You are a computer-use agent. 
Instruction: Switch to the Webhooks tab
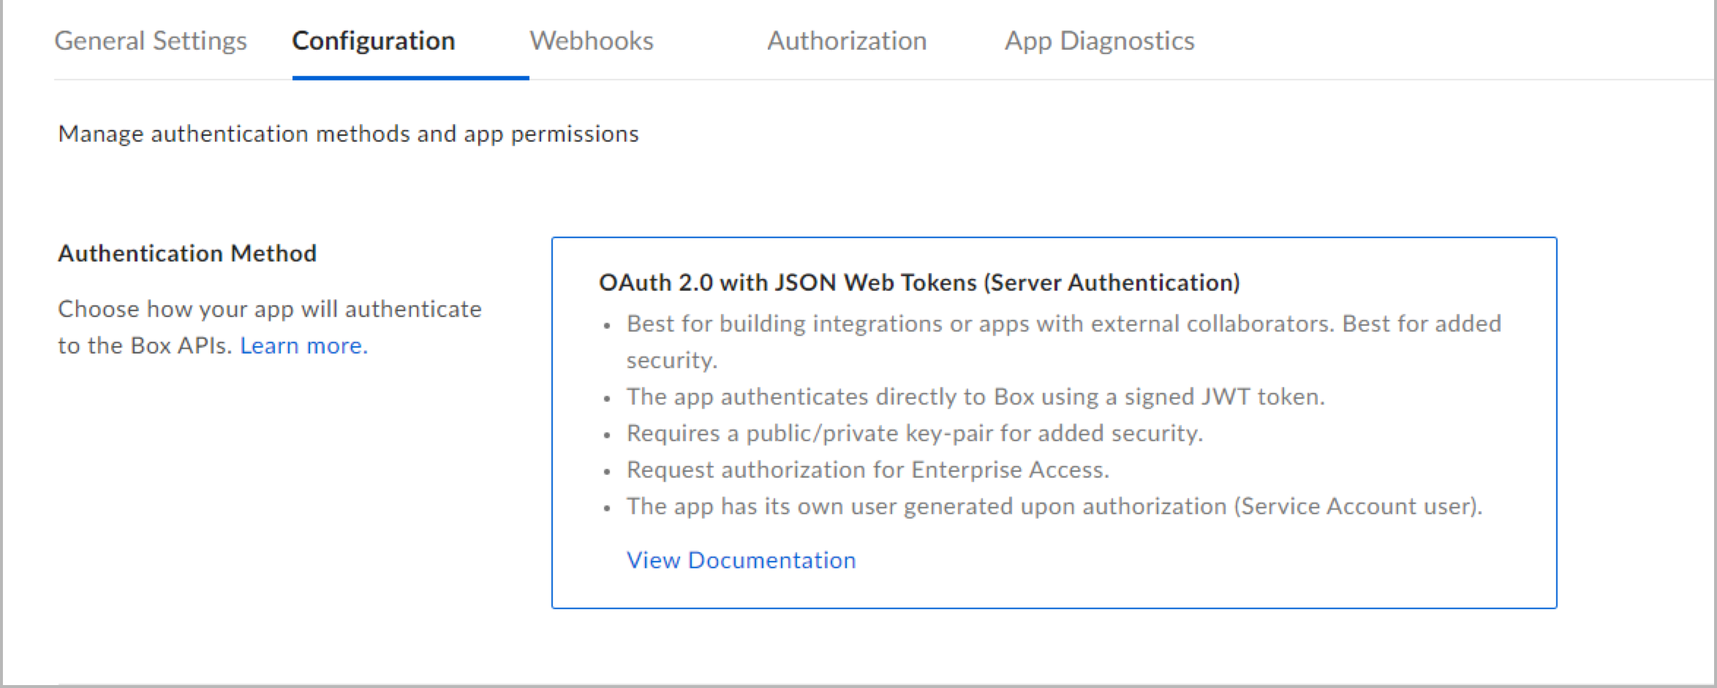pyautogui.click(x=591, y=41)
